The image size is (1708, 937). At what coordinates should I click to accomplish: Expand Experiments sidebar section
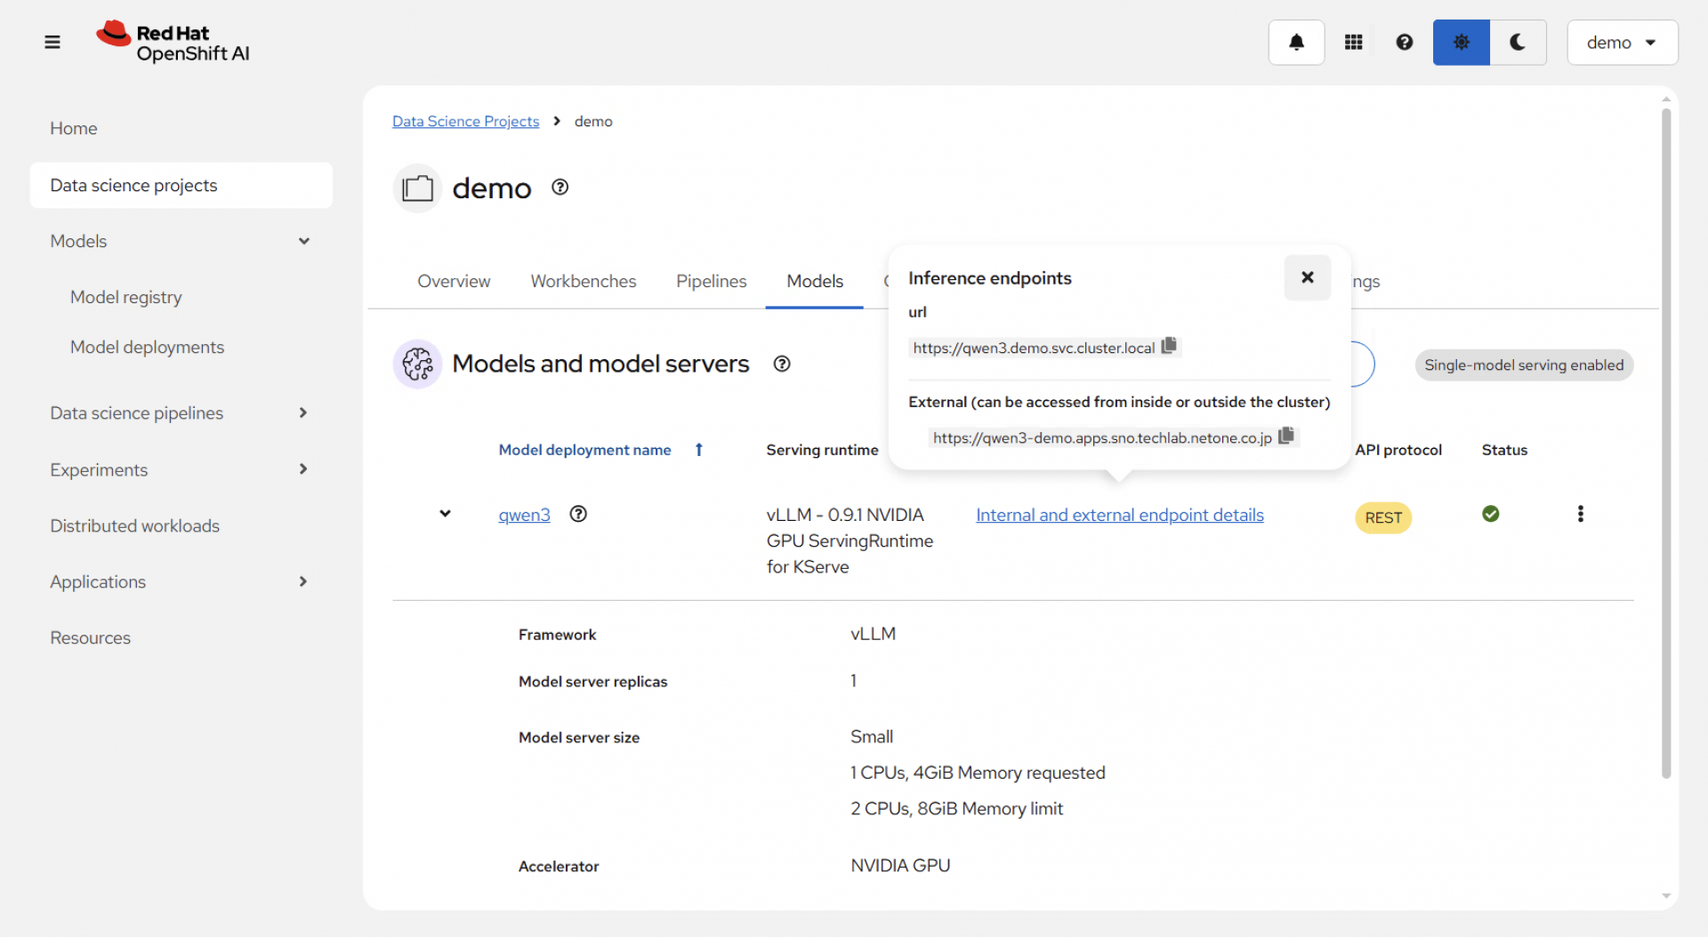[181, 469]
